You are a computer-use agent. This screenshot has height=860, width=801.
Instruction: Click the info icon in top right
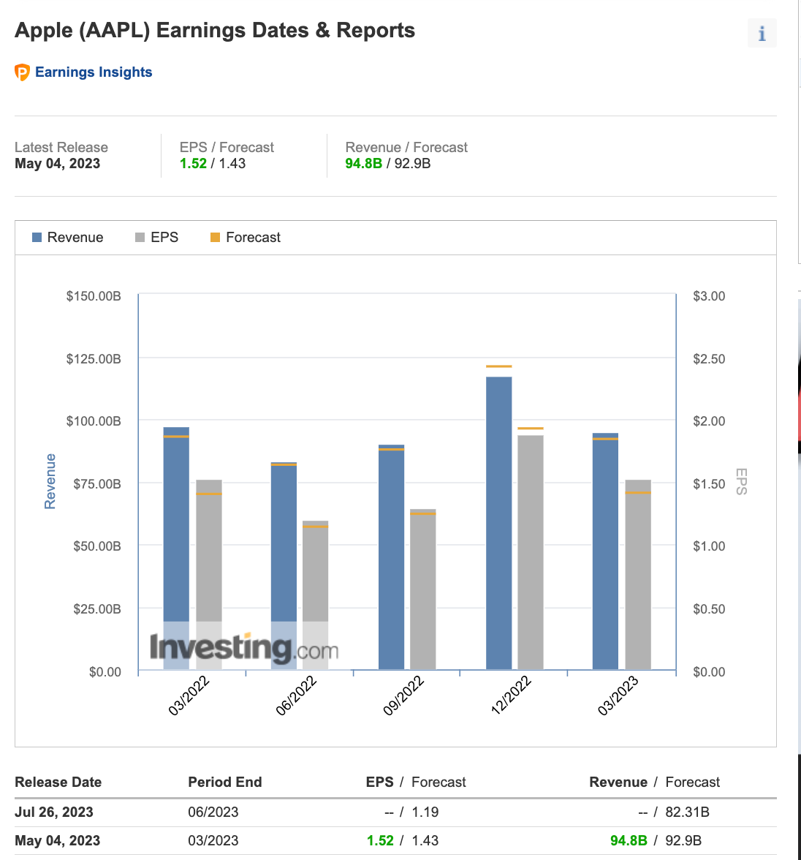coord(762,34)
